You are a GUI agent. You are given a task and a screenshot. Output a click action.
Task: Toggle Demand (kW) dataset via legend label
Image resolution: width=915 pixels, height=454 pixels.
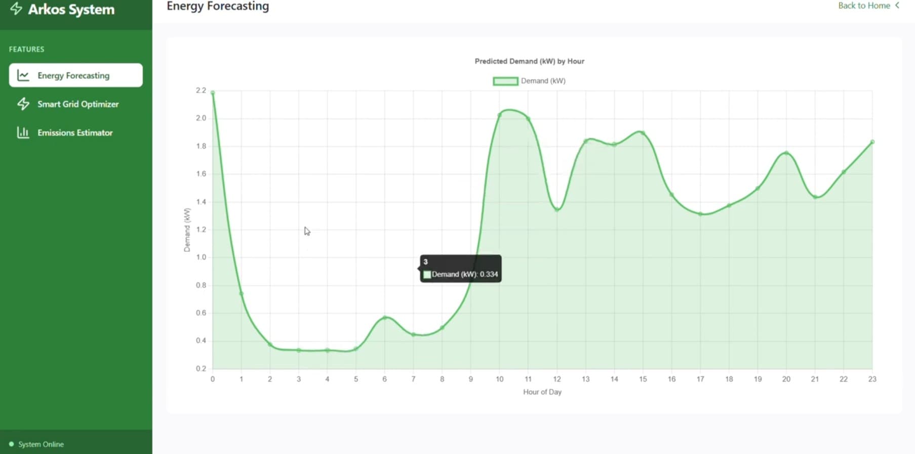pos(543,81)
